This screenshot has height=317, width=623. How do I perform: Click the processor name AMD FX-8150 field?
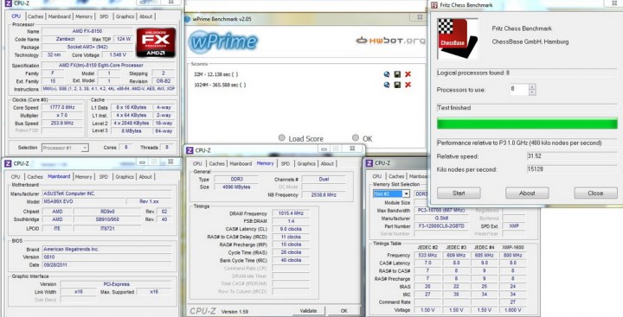[87, 31]
